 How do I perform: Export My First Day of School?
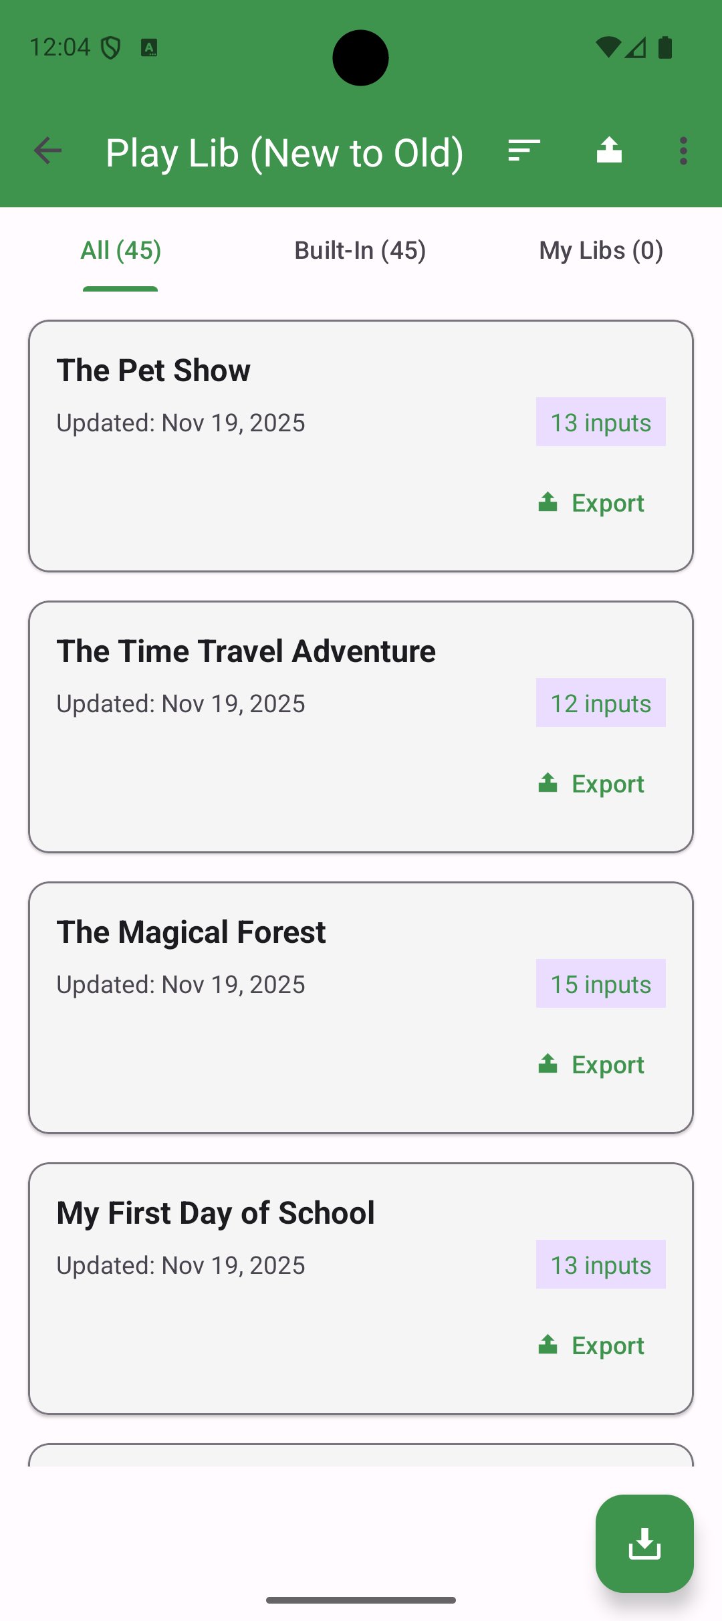(592, 1345)
